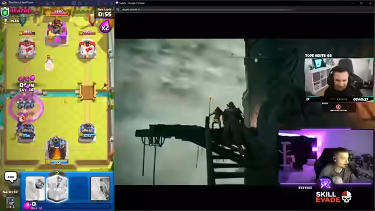The width and height of the screenshot is (375, 211).
Task: Open the emote chat speech bubble
Action: (11, 177)
